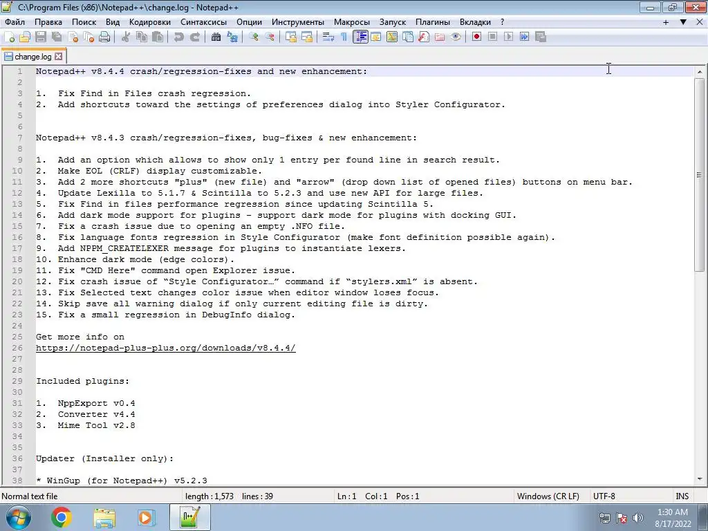This screenshot has width=708, height=531.
Task: Create a new file with the New toolbar icon
Action: (x=9, y=37)
